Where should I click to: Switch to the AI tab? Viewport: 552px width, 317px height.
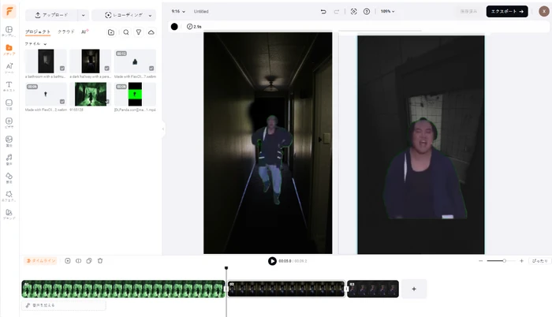(84, 32)
